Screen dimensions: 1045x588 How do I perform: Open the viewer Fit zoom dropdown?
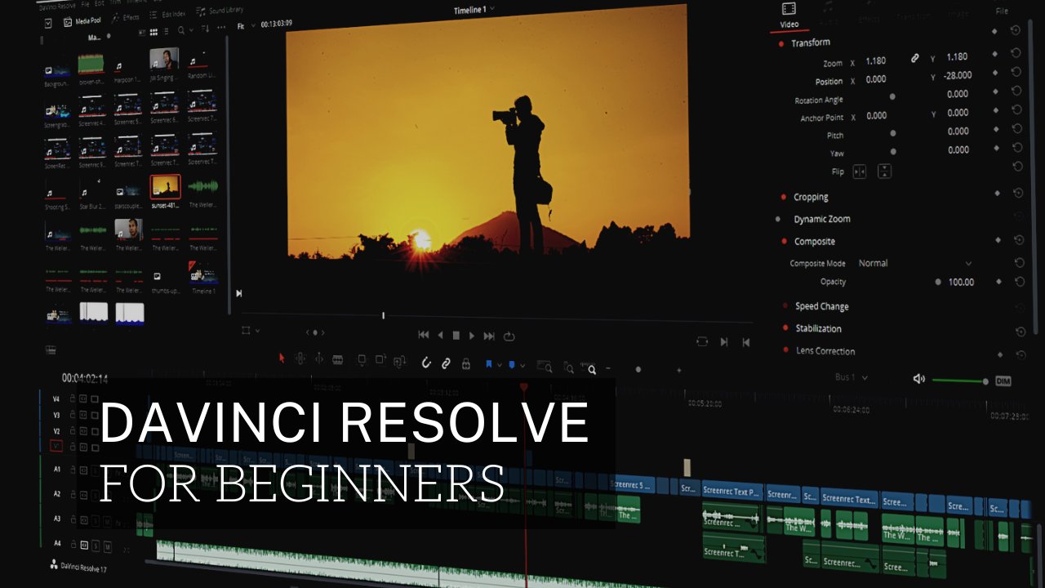(243, 25)
